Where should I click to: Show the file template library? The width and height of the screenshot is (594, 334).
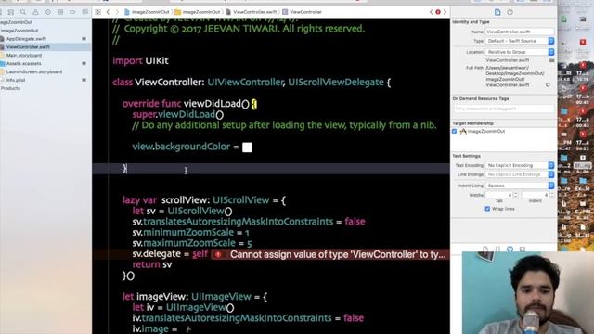coord(485,249)
